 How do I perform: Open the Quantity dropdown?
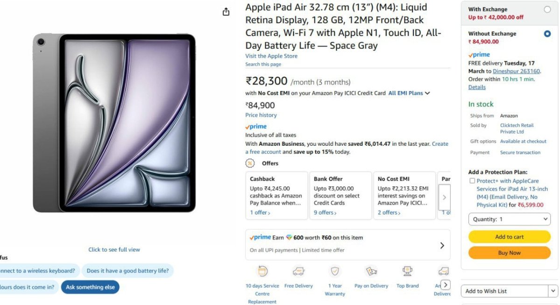(509, 219)
